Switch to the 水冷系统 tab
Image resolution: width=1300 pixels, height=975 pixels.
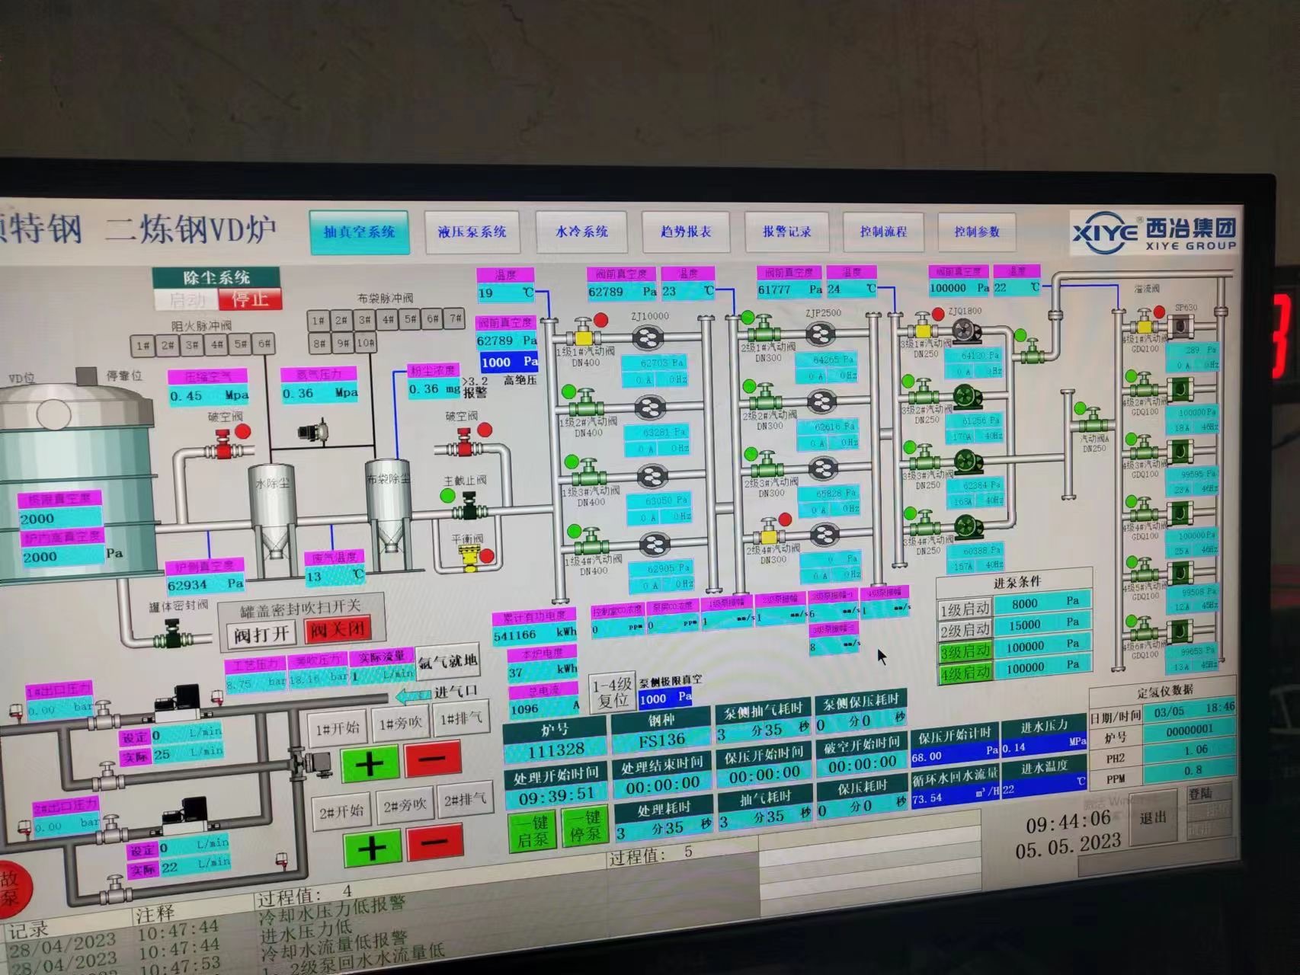click(581, 232)
